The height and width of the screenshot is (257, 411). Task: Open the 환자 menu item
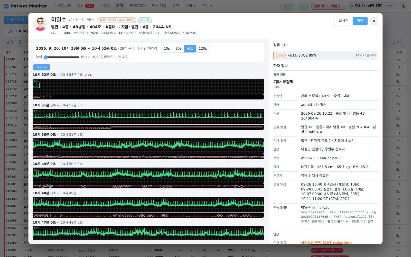coord(120,6)
